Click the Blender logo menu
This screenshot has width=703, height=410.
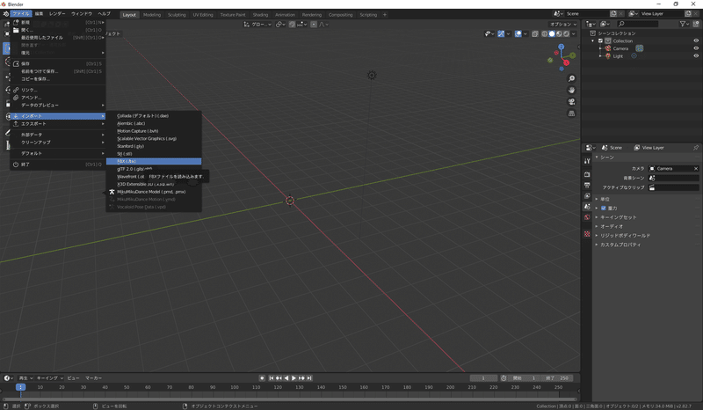tap(5, 14)
